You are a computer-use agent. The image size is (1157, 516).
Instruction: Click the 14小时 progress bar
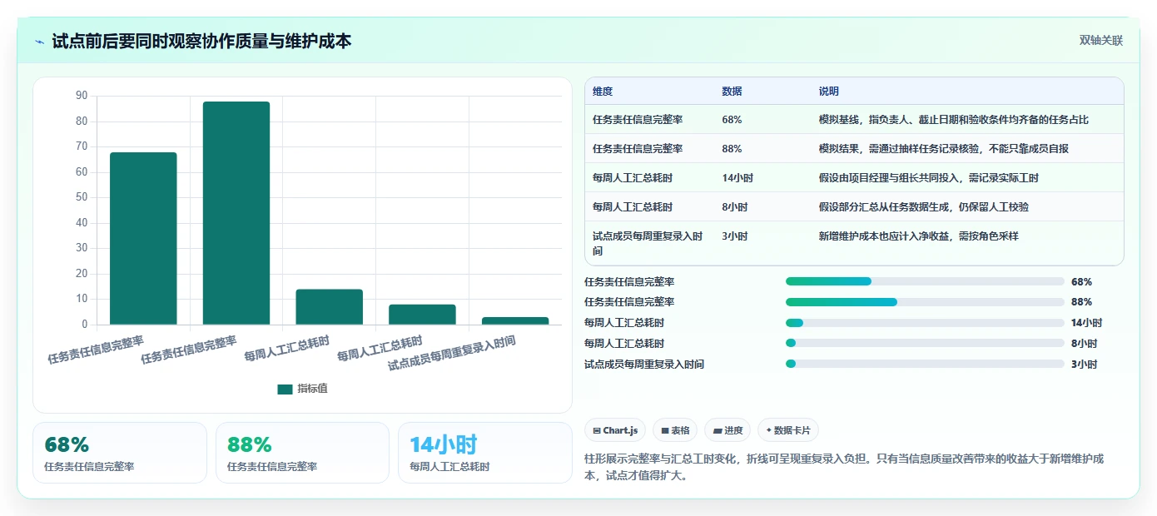(x=925, y=323)
